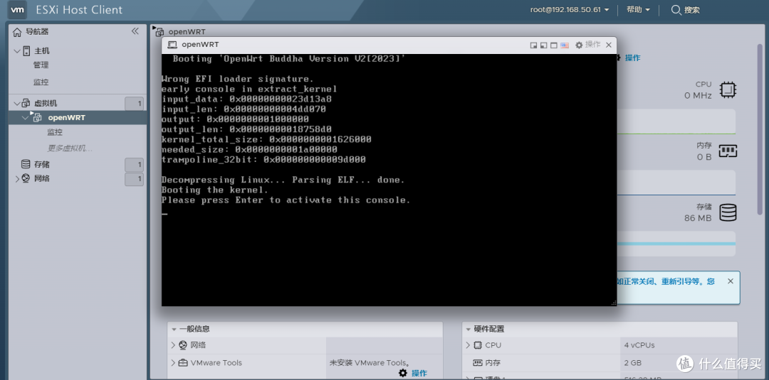The image size is (769, 380).
Task: Click the search magnifier icon
Action: point(676,10)
